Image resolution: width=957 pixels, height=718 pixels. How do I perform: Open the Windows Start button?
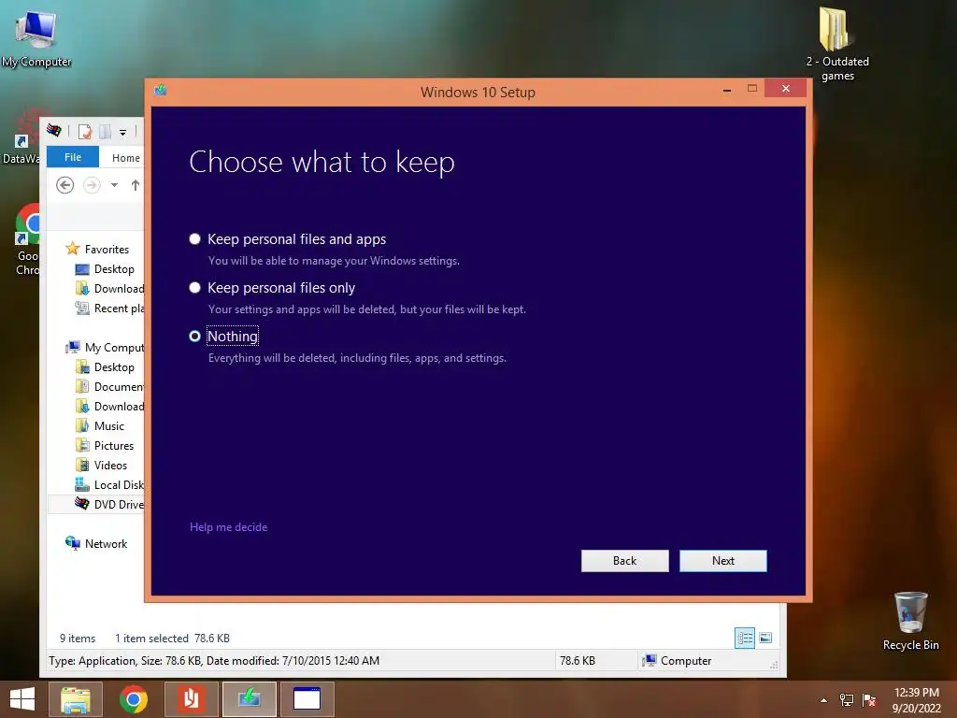(x=22, y=699)
